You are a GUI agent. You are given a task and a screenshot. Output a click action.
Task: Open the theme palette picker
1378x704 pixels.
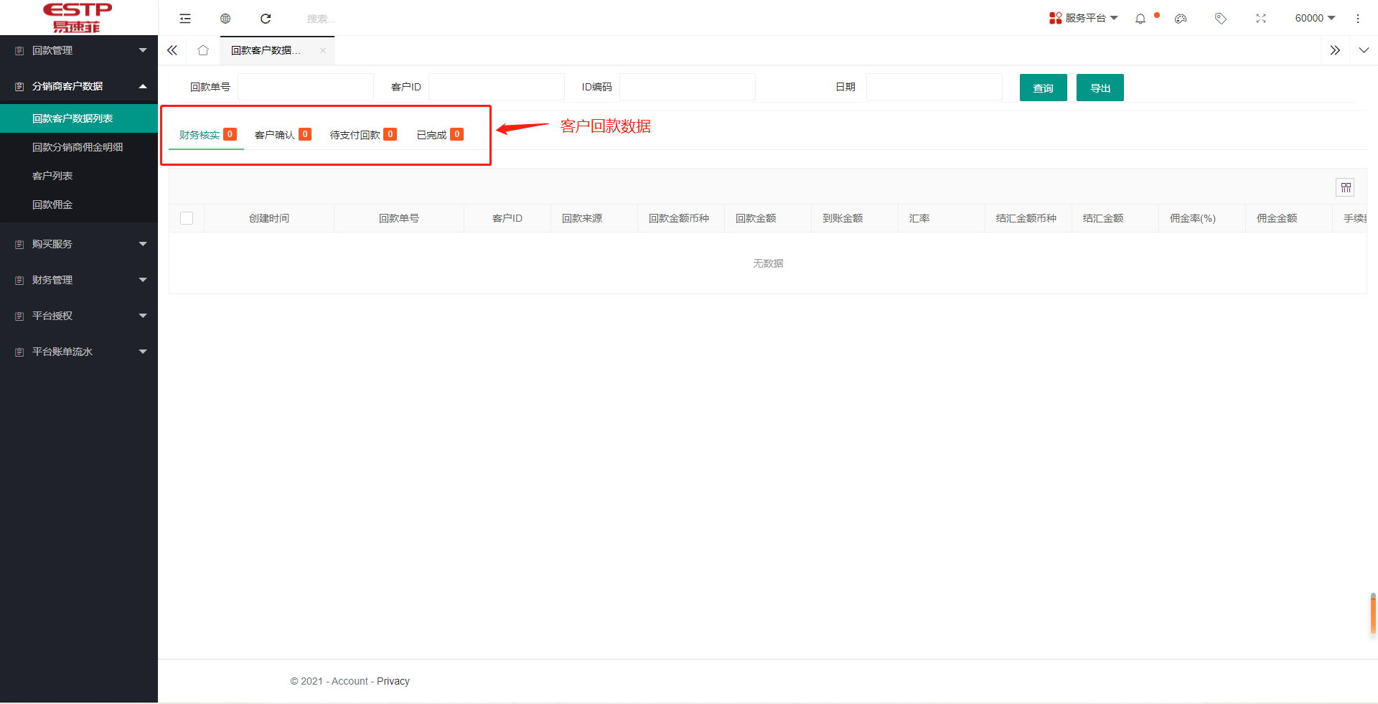[1180, 18]
